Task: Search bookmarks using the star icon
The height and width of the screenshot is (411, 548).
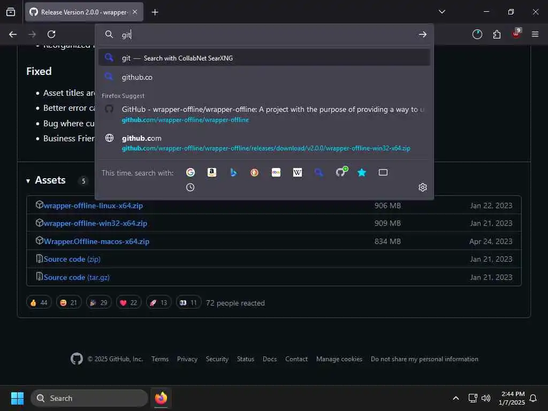Action: [362, 172]
